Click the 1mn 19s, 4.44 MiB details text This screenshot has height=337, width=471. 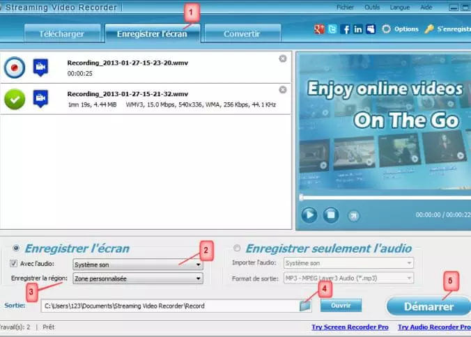pyautogui.click(x=92, y=104)
